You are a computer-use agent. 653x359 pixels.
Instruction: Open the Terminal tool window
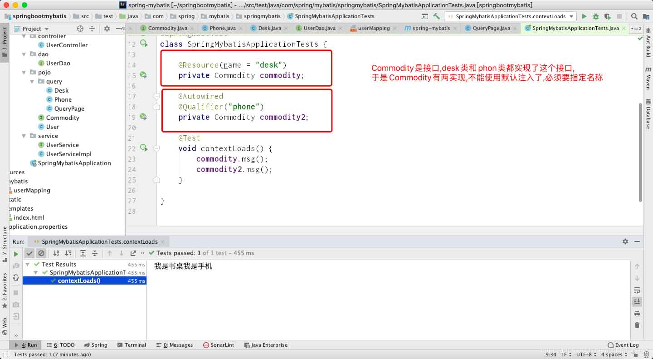click(132, 345)
